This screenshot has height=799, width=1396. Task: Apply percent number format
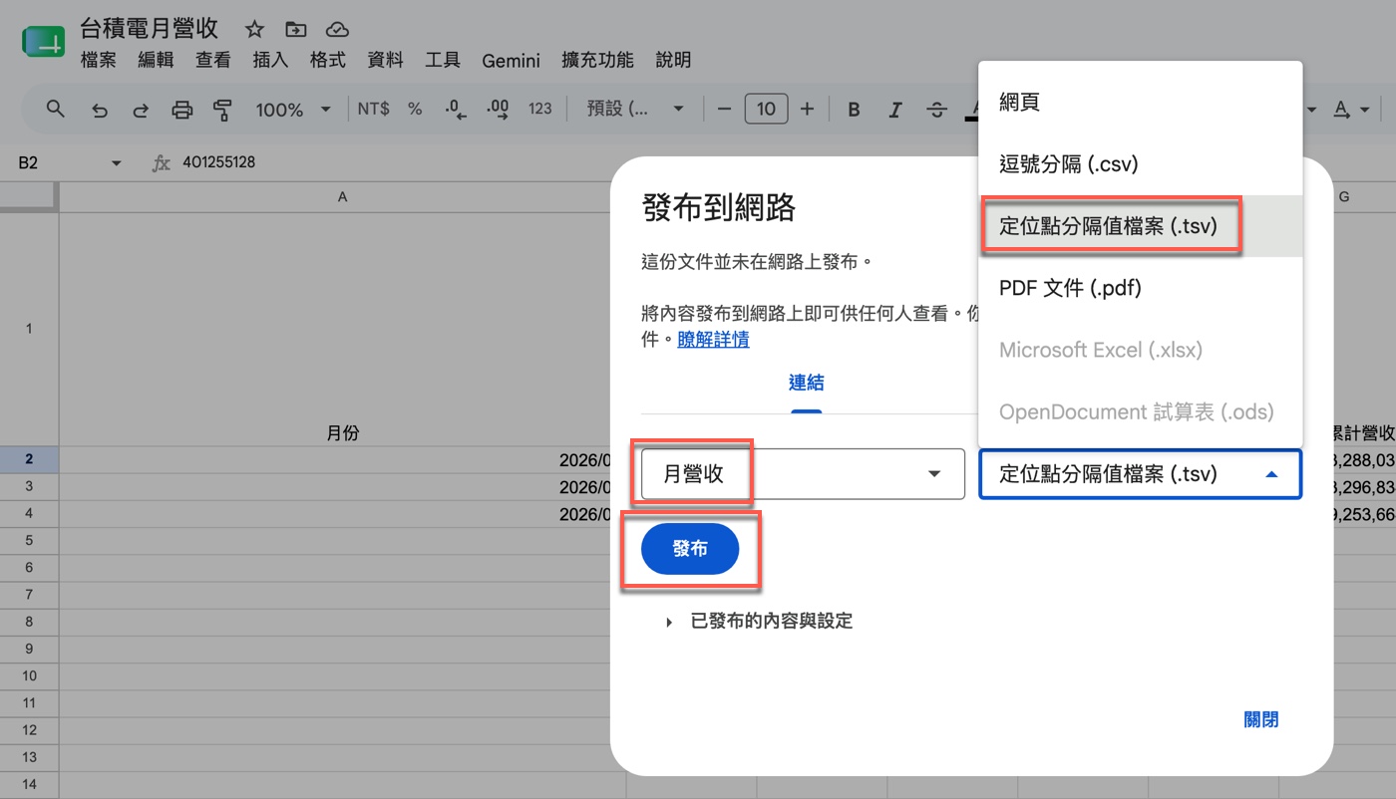(x=415, y=109)
